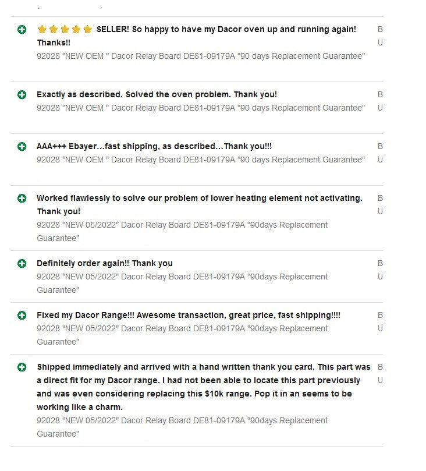This screenshot has width=426, height=471.
Task: Click the green plus icon beside the five-star review
Action: [22, 29]
